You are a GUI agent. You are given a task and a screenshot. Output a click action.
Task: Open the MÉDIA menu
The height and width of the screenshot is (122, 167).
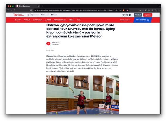(x=71, y=20)
